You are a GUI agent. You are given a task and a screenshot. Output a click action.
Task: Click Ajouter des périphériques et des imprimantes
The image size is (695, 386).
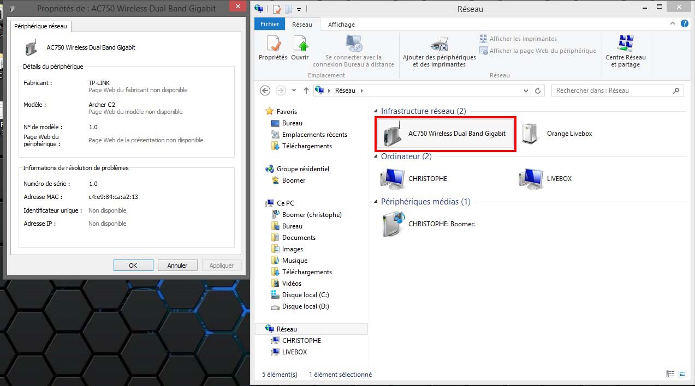click(x=439, y=52)
